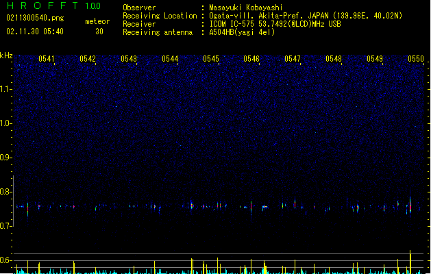Click the kHz axis label
This screenshot has width=431, height=274.
pos(6,55)
